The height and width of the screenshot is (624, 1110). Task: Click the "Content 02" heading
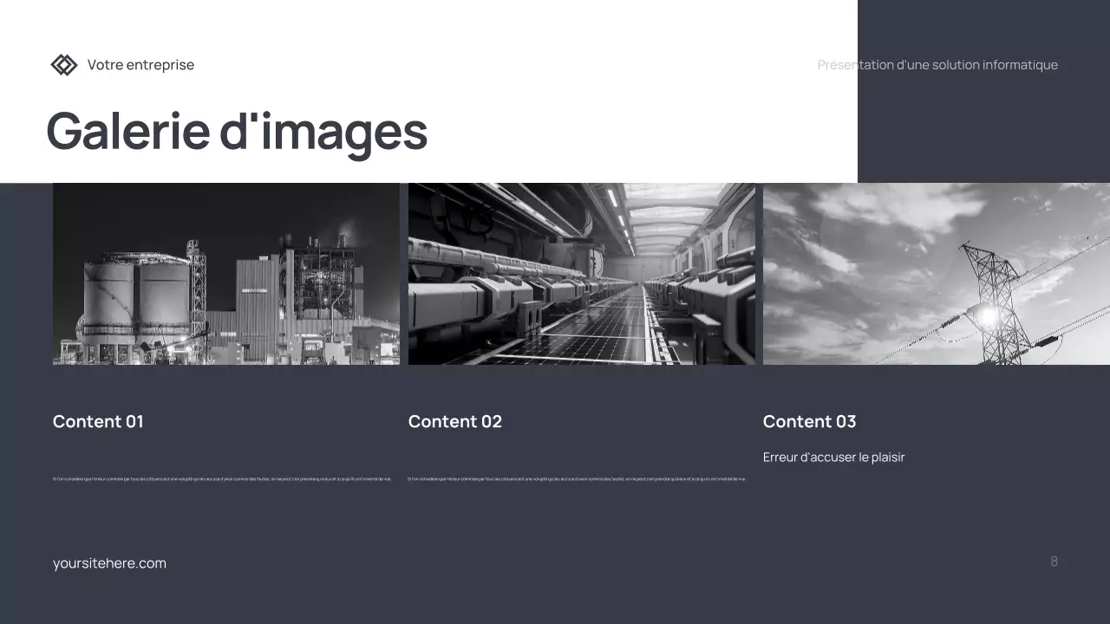[454, 421]
